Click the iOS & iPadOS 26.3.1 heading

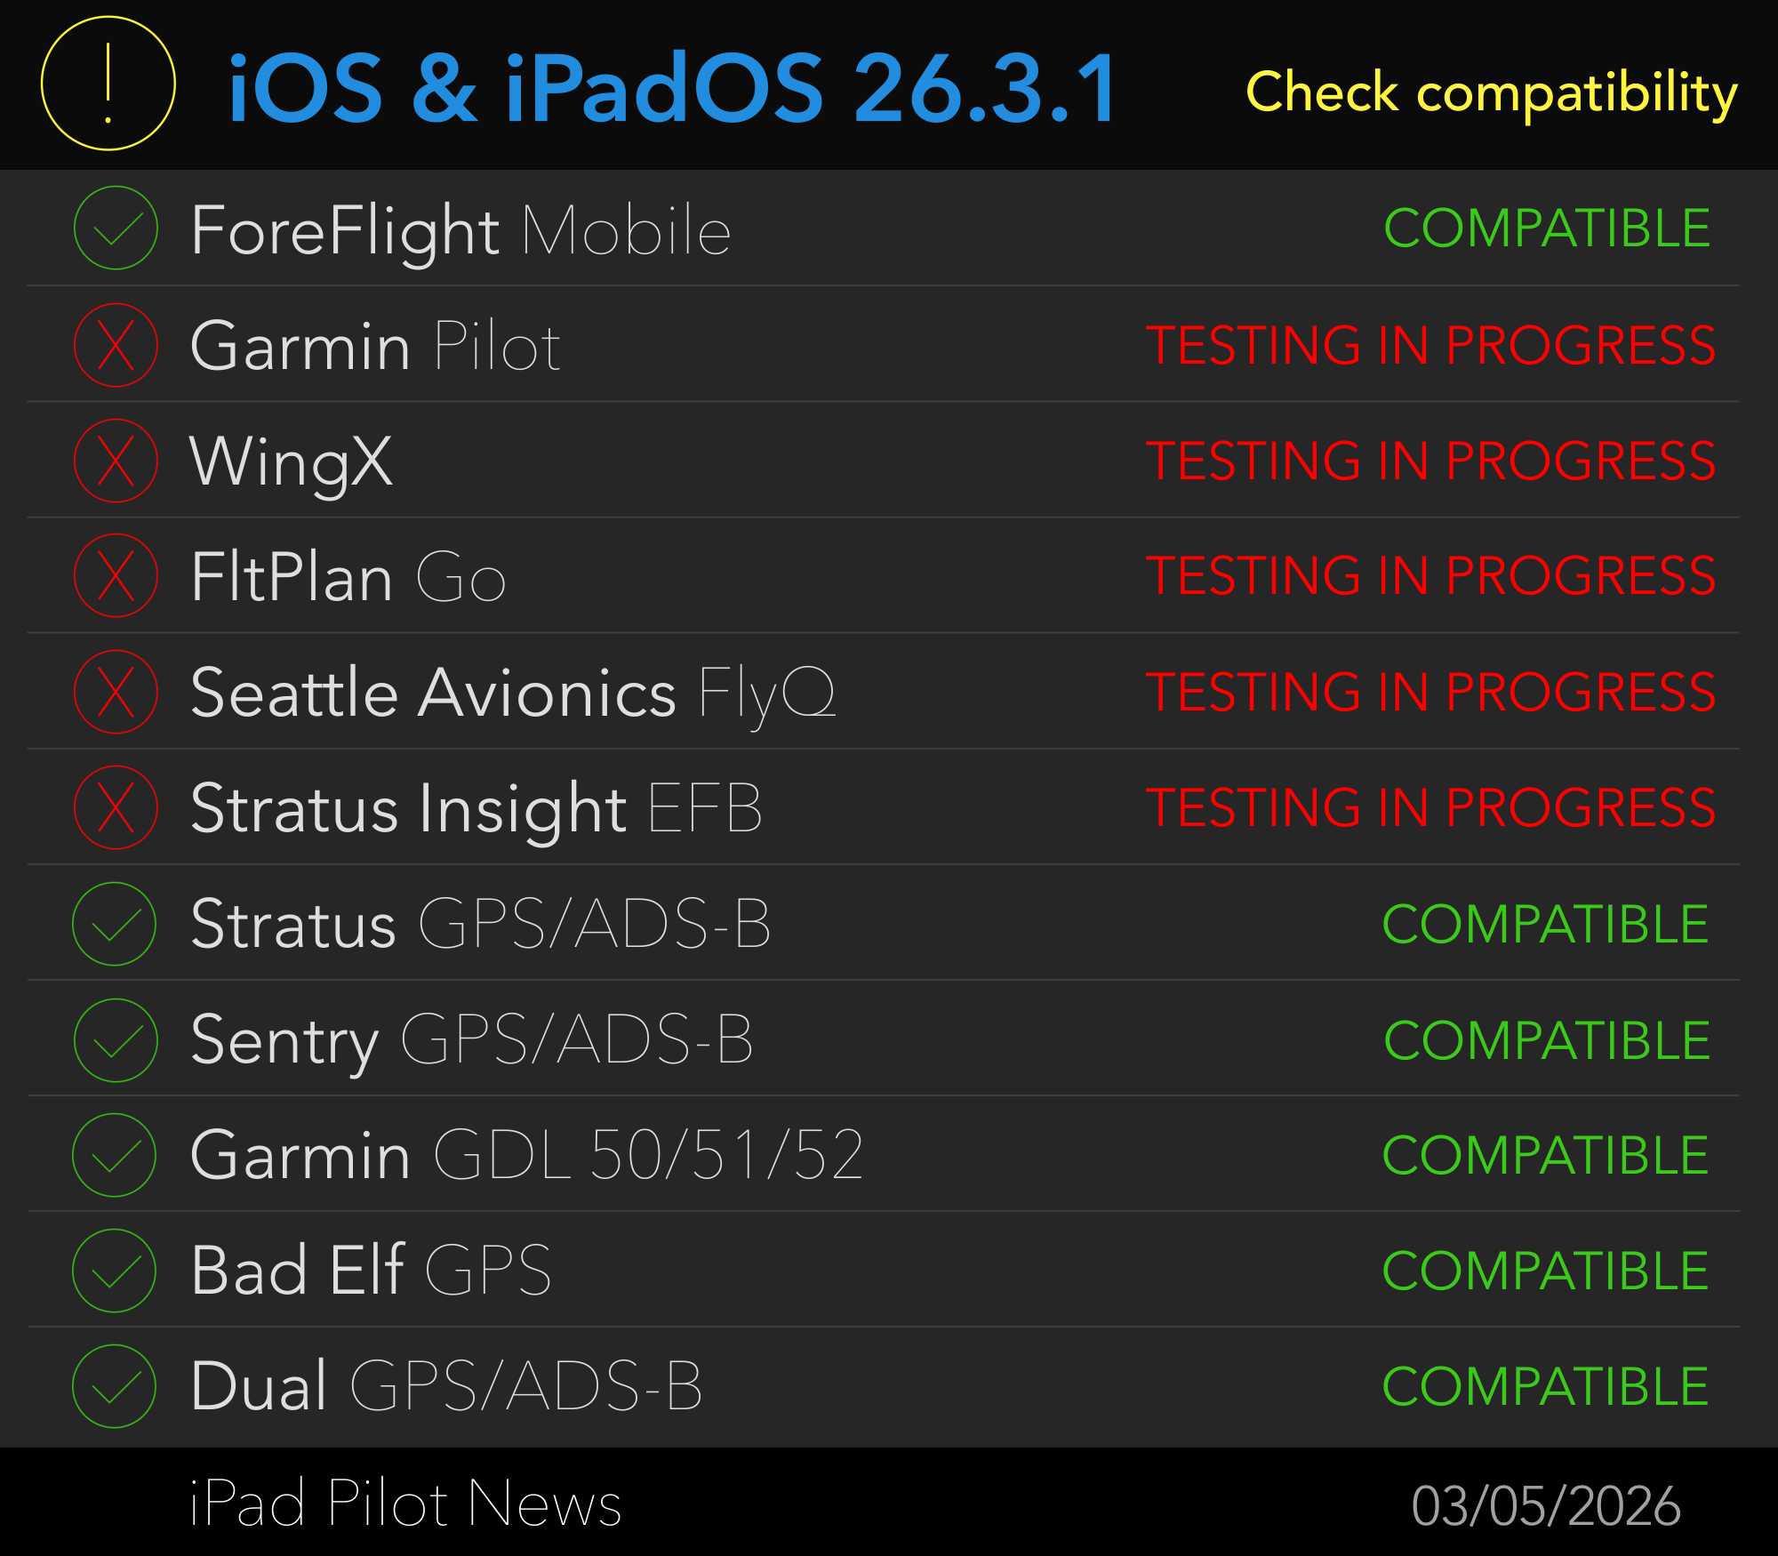click(672, 87)
